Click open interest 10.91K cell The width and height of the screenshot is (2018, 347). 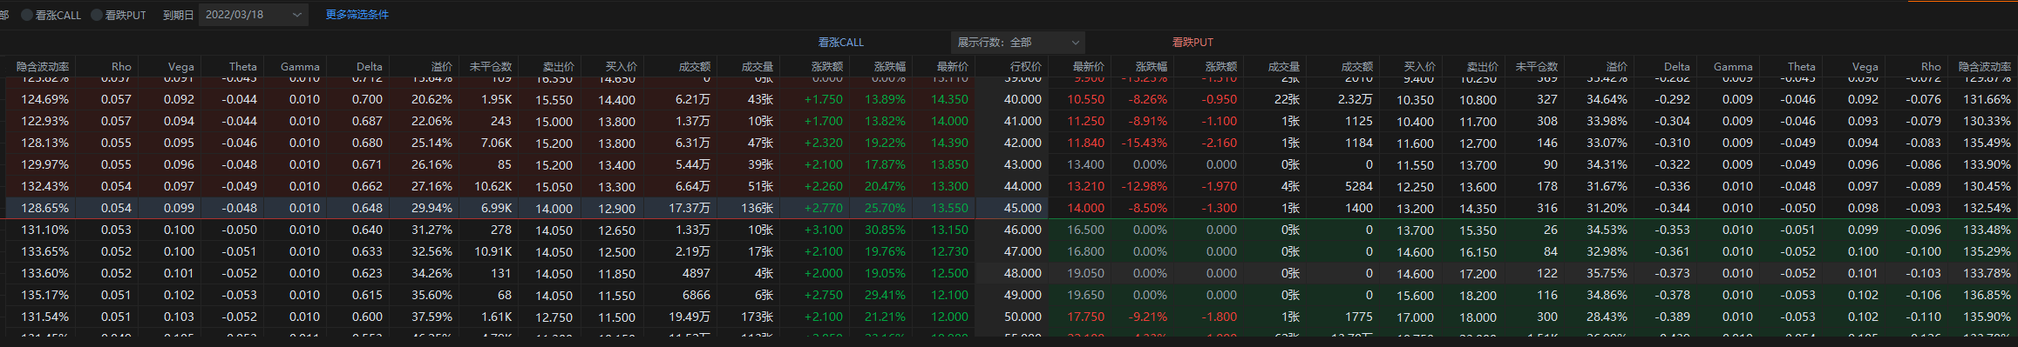click(493, 251)
